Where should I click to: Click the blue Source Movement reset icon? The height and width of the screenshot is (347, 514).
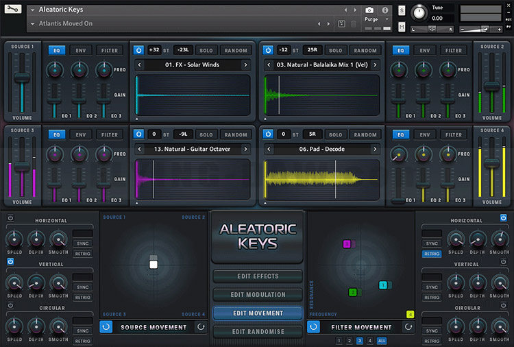tap(106, 327)
